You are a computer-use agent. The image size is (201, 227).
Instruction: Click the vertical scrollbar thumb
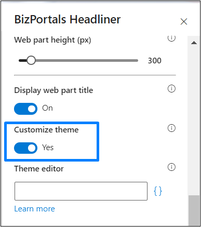click(x=194, y=210)
